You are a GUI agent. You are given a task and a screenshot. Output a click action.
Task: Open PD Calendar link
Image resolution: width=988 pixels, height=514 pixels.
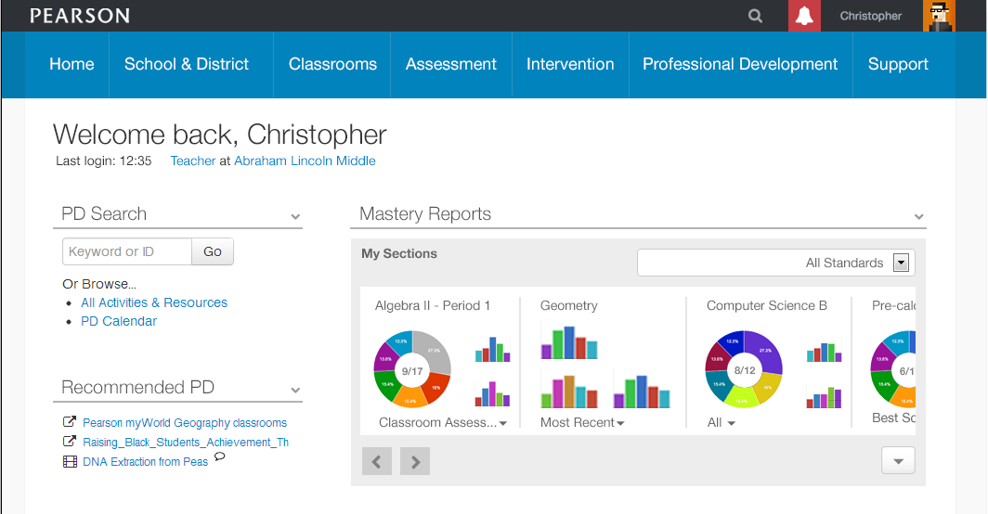[119, 321]
